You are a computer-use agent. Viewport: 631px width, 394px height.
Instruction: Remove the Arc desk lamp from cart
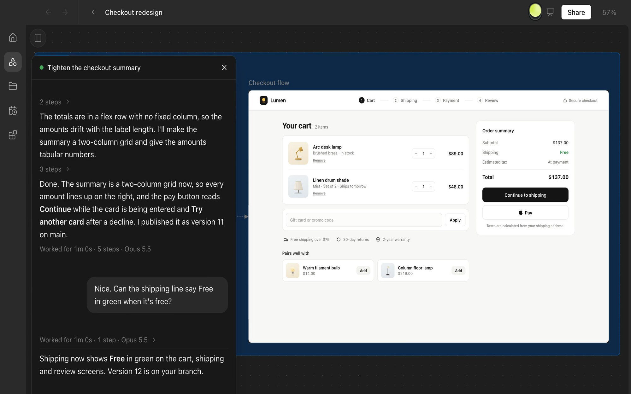(319, 160)
